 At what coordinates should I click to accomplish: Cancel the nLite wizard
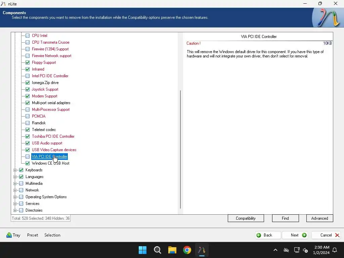326,235
